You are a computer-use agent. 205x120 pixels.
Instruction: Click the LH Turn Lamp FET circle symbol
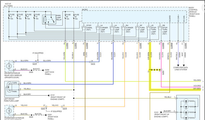coord(112,28)
